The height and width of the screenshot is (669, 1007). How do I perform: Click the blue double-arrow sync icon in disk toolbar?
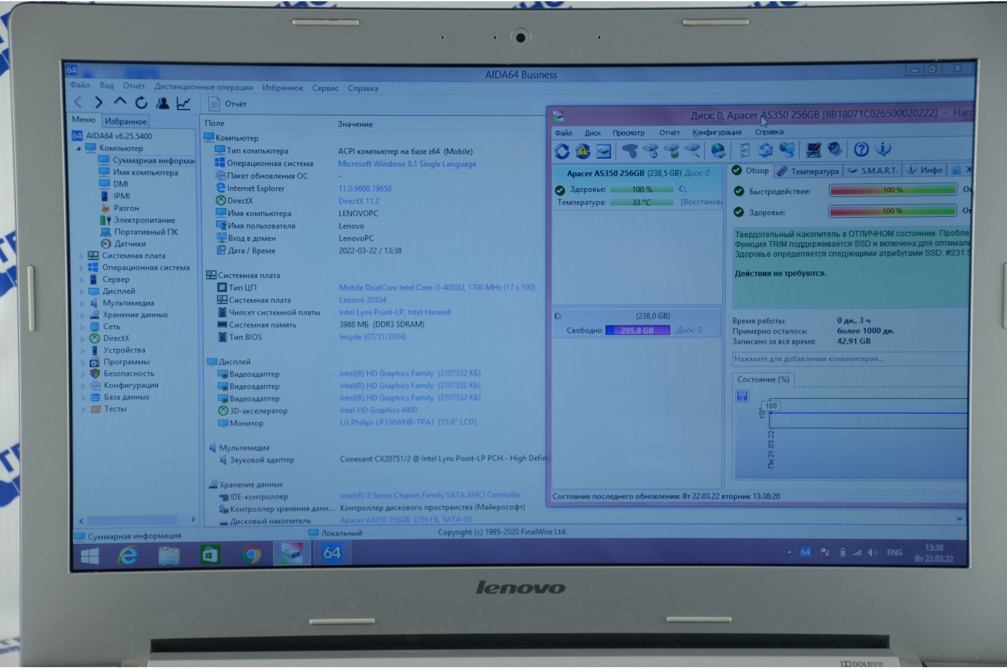coord(766,150)
